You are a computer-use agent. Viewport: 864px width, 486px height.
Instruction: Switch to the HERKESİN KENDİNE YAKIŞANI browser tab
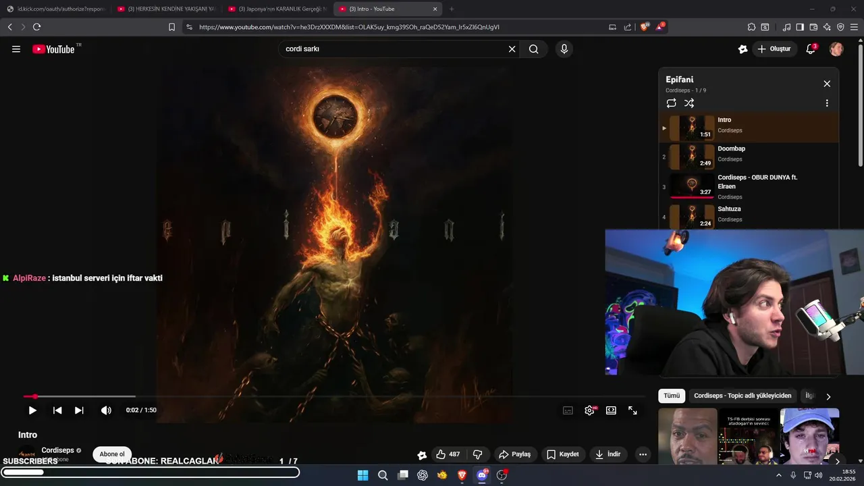click(165, 9)
